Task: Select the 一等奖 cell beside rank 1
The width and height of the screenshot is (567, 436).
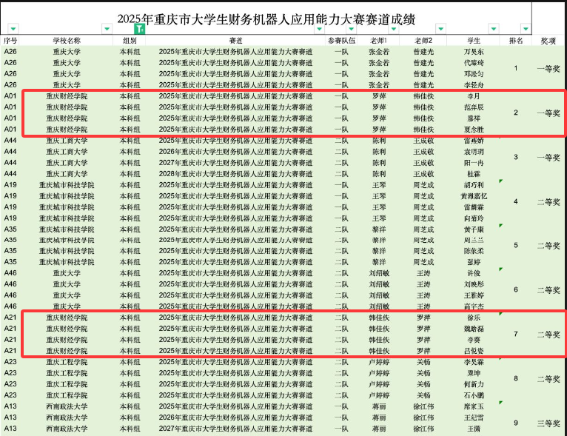Action: pyautogui.click(x=548, y=69)
